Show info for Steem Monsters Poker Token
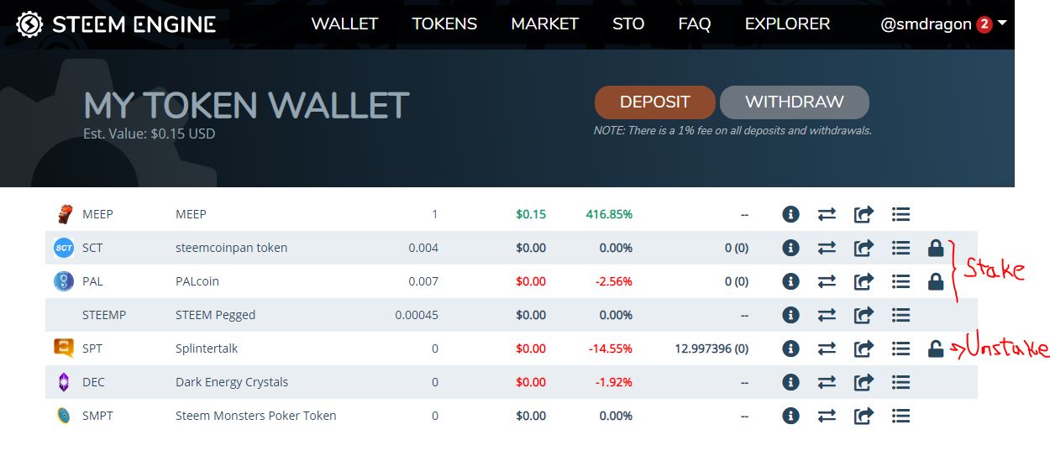This screenshot has height=456, width=1050. 790,416
